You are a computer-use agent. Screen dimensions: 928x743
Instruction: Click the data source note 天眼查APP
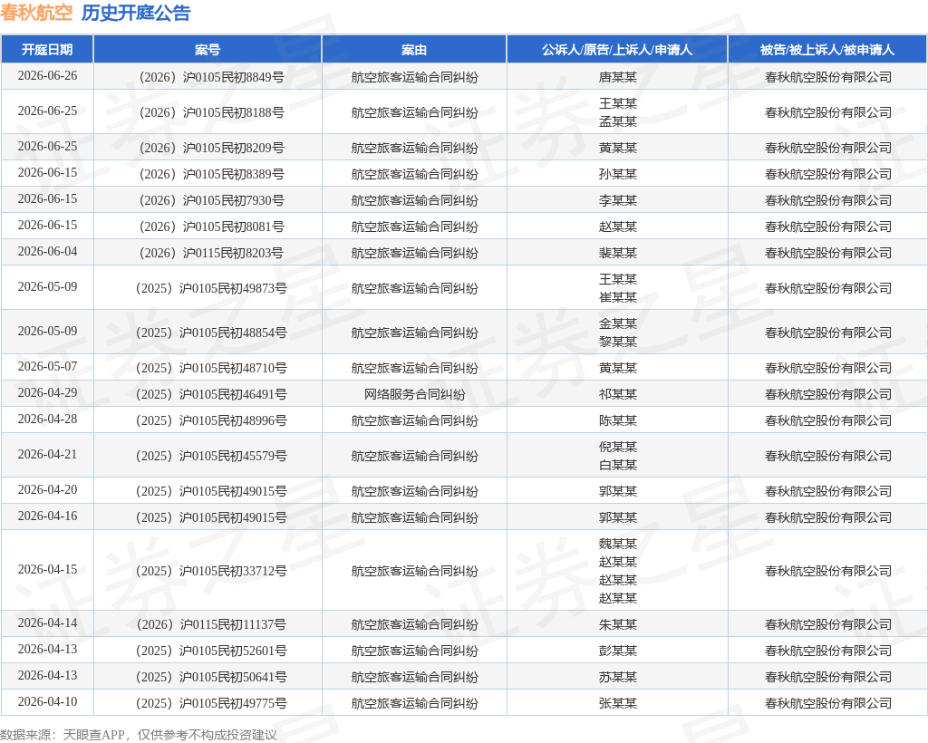[93, 735]
